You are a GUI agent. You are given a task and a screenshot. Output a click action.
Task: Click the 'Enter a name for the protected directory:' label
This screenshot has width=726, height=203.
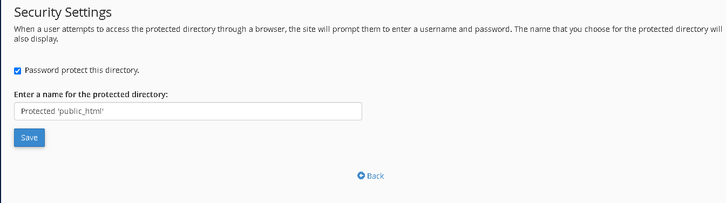(91, 94)
